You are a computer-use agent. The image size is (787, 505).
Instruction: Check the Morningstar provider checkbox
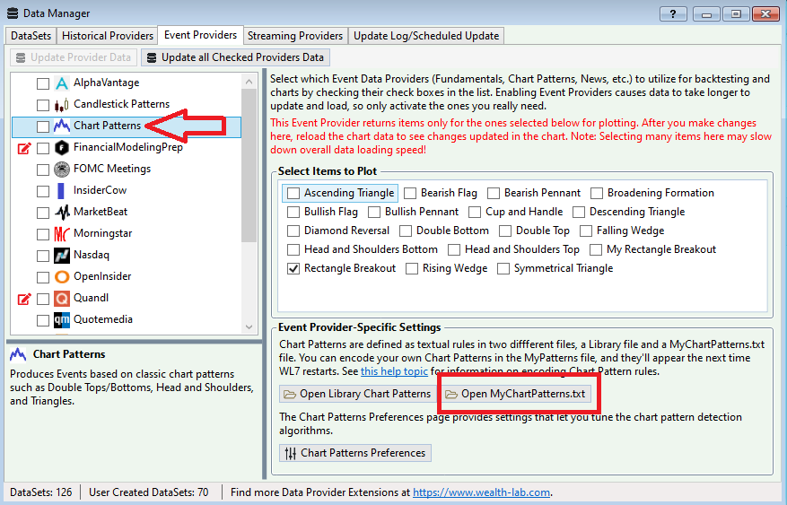43,235
